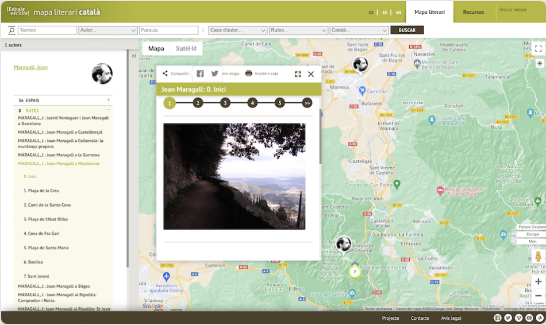Viewport: 546px width, 325px height.
Task: Open the Català language filter dropdown
Action: point(359,30)
